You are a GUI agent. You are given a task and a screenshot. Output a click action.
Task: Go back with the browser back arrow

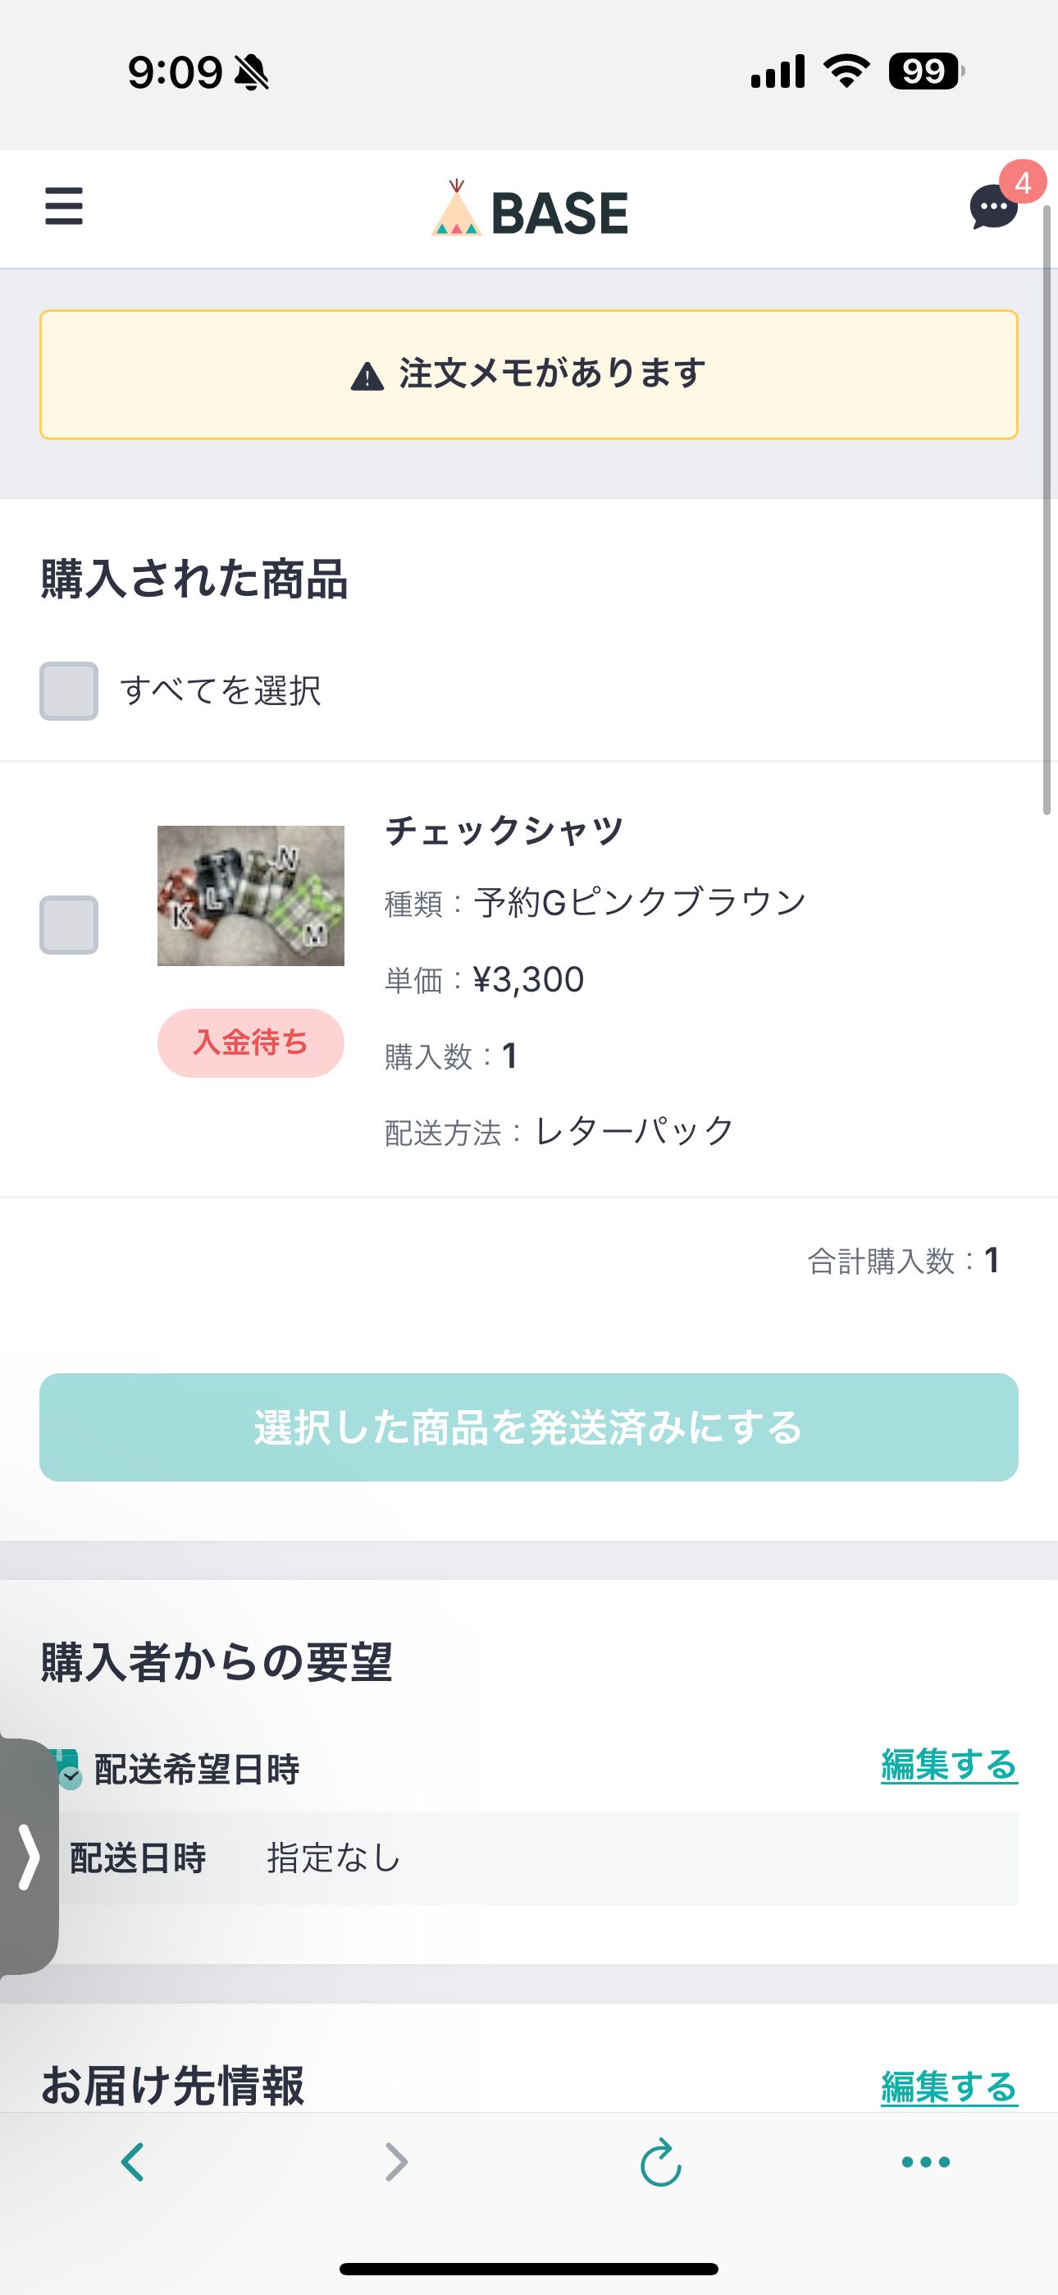[x=133, y=2161]
